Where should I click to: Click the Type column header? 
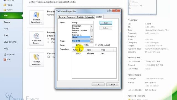pyautogui.click(x=107, y=50)
